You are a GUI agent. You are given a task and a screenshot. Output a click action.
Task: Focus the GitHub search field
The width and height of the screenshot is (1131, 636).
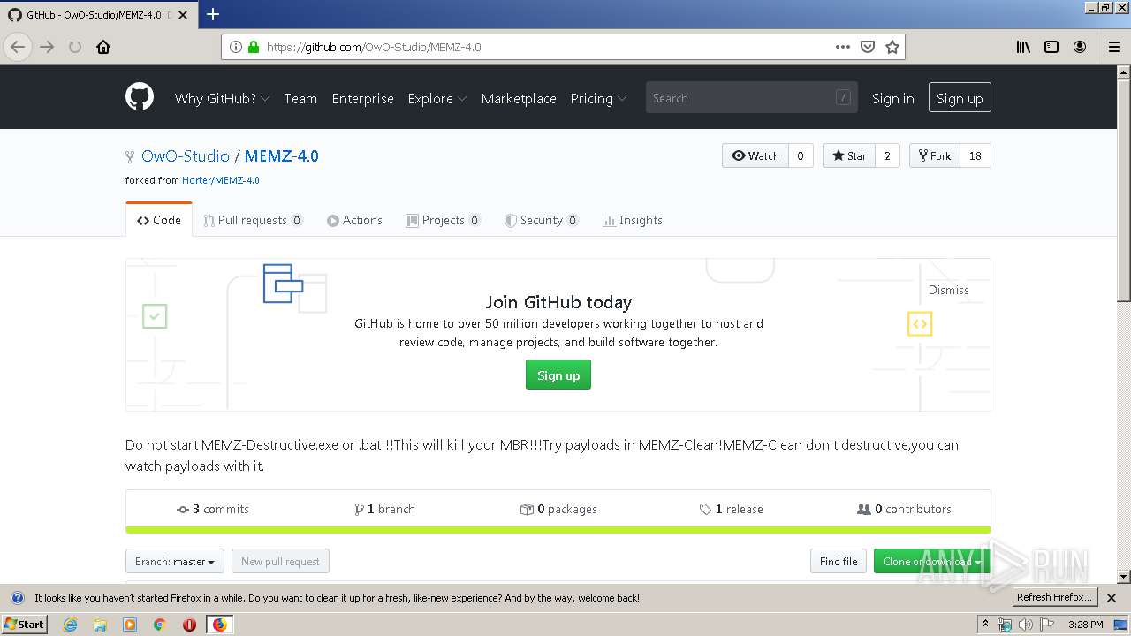751,98
